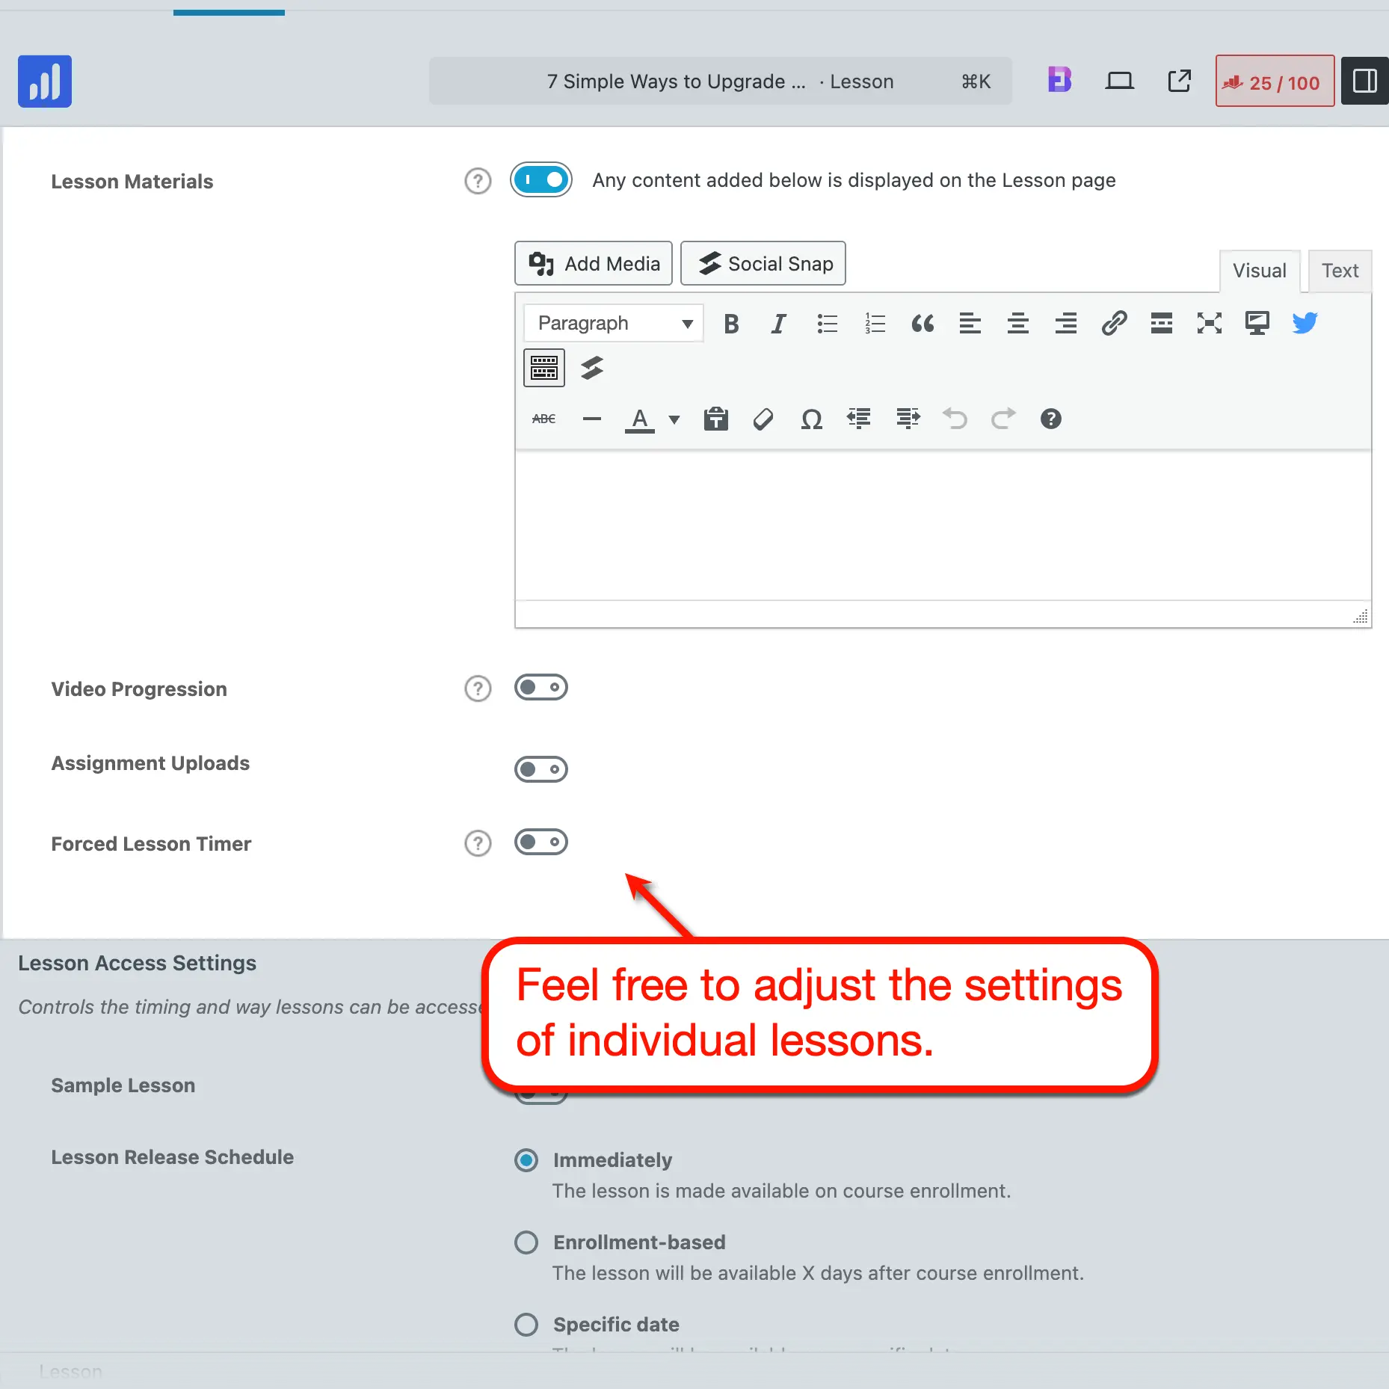Screen dimensions: 1389x1389
Task: Open fullscreen editing mode
Action: 1210,323
